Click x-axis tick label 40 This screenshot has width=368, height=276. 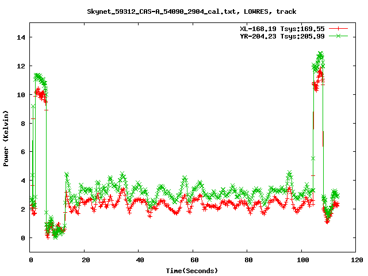pyautogui.click(x=140, y=260)
